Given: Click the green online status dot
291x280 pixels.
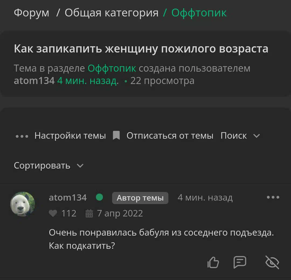Looking at the screenshot, I should 99,197.
